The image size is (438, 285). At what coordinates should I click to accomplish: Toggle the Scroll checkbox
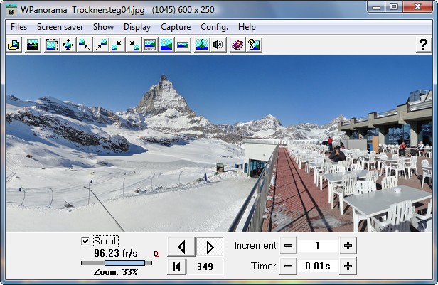click(85, 241)
